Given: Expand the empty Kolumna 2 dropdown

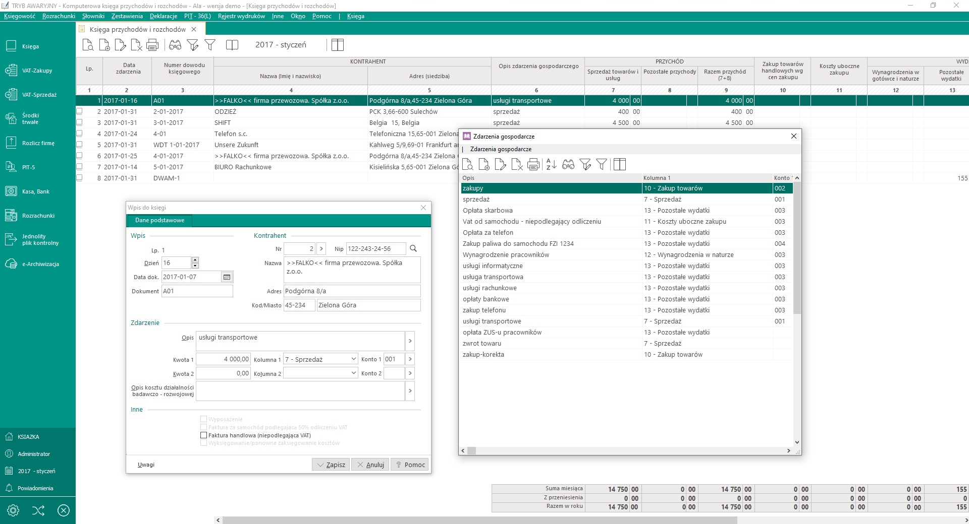Looking at the screenshot, I should [353, 373].
